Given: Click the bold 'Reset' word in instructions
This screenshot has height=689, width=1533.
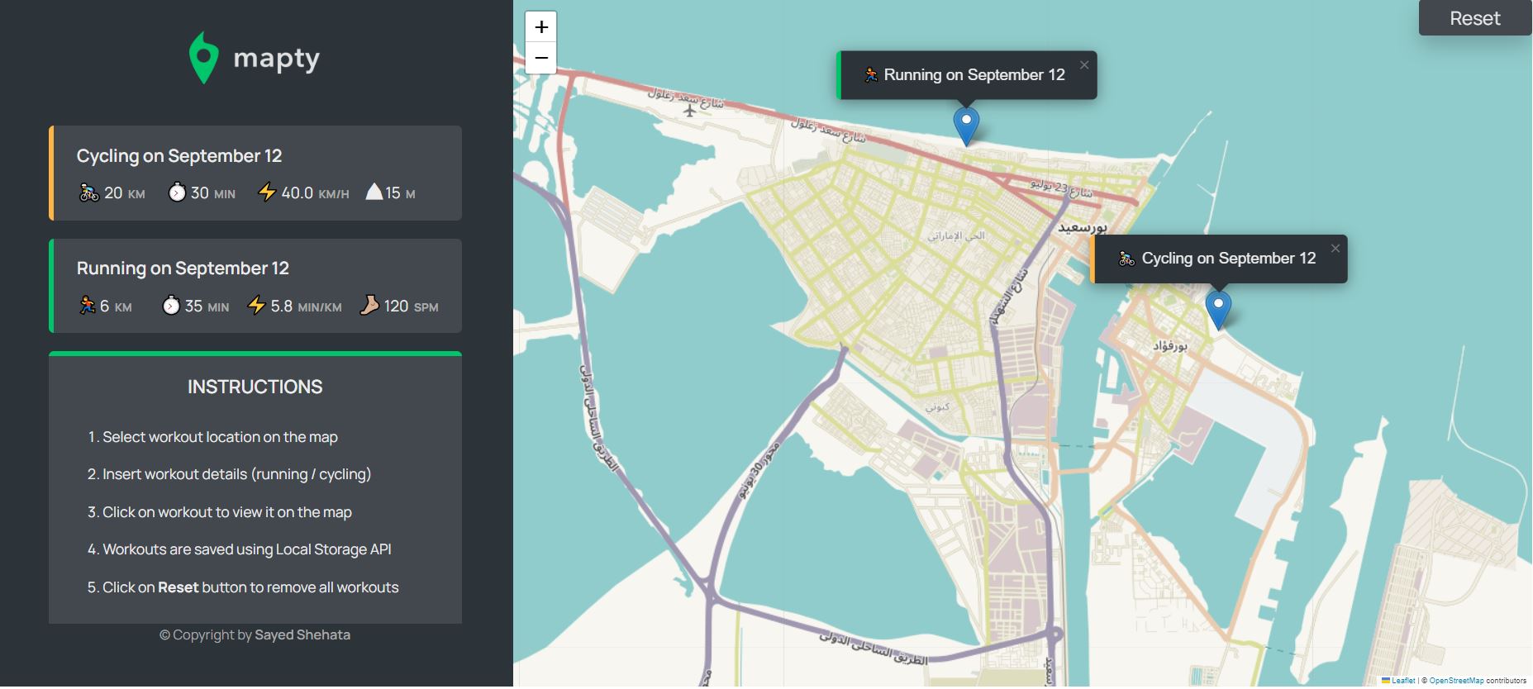Looking at the screenshot, I should pyautogui.click(x=179, y=587).
